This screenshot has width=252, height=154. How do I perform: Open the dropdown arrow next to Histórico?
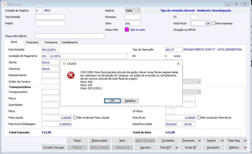(x=245, y=147)
